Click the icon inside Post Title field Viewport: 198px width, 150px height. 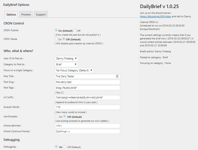pyautogui.click(x=117, y=76)
